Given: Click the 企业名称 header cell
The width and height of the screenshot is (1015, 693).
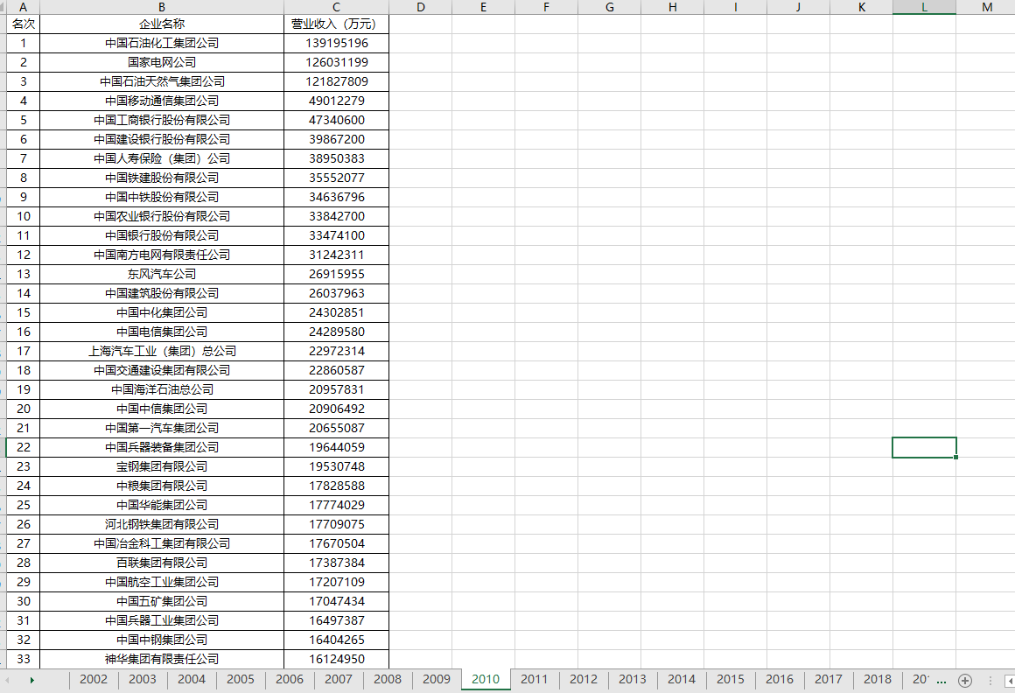Looking at the screenshot, I should [162, 24].
